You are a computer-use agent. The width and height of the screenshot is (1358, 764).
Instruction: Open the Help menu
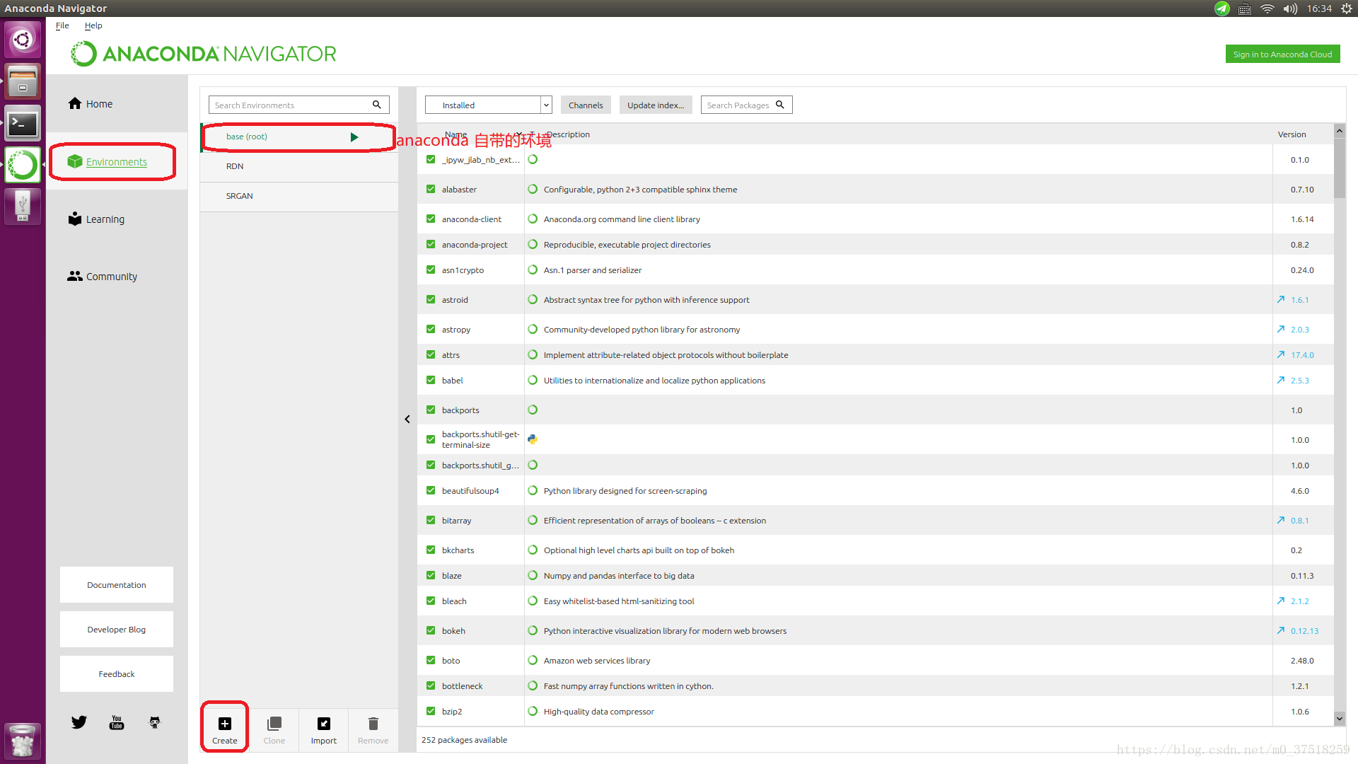(x=93, y=25)
